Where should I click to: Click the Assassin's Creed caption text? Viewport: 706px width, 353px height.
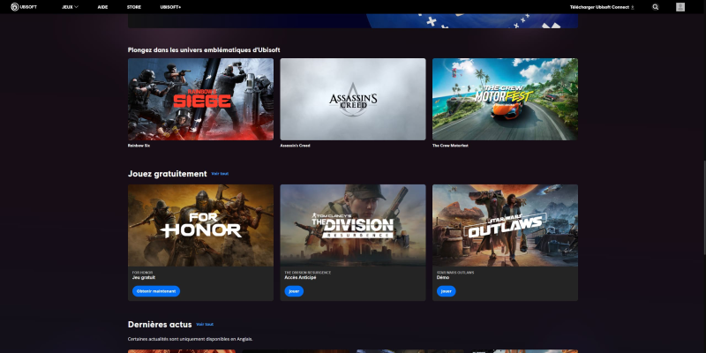[295, 146]
